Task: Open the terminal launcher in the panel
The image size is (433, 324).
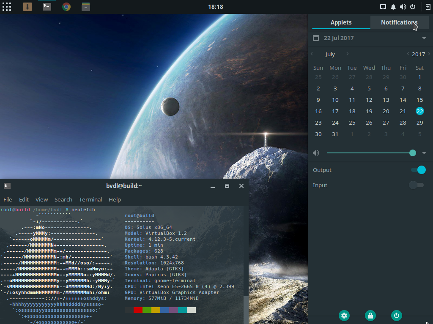Action: point(47,7)
